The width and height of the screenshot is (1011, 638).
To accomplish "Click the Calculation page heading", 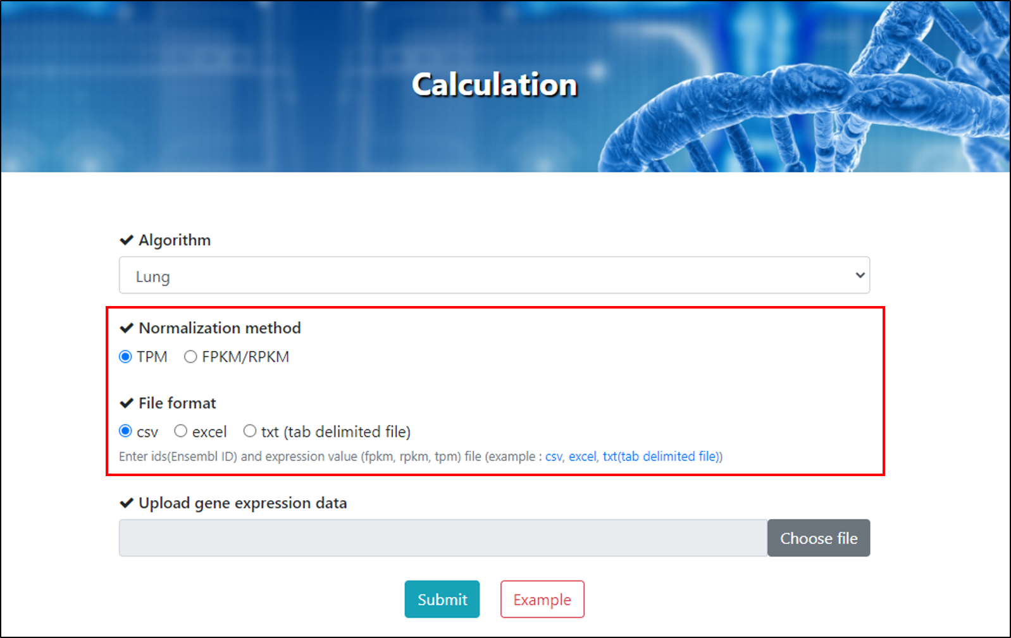I will coord(495,85).
